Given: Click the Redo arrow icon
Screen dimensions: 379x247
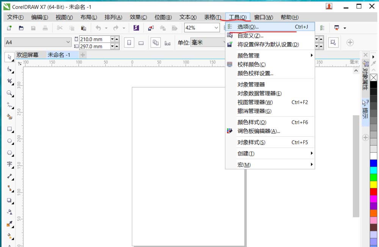Looking at the screenshot, I should (x=116, y=28).
